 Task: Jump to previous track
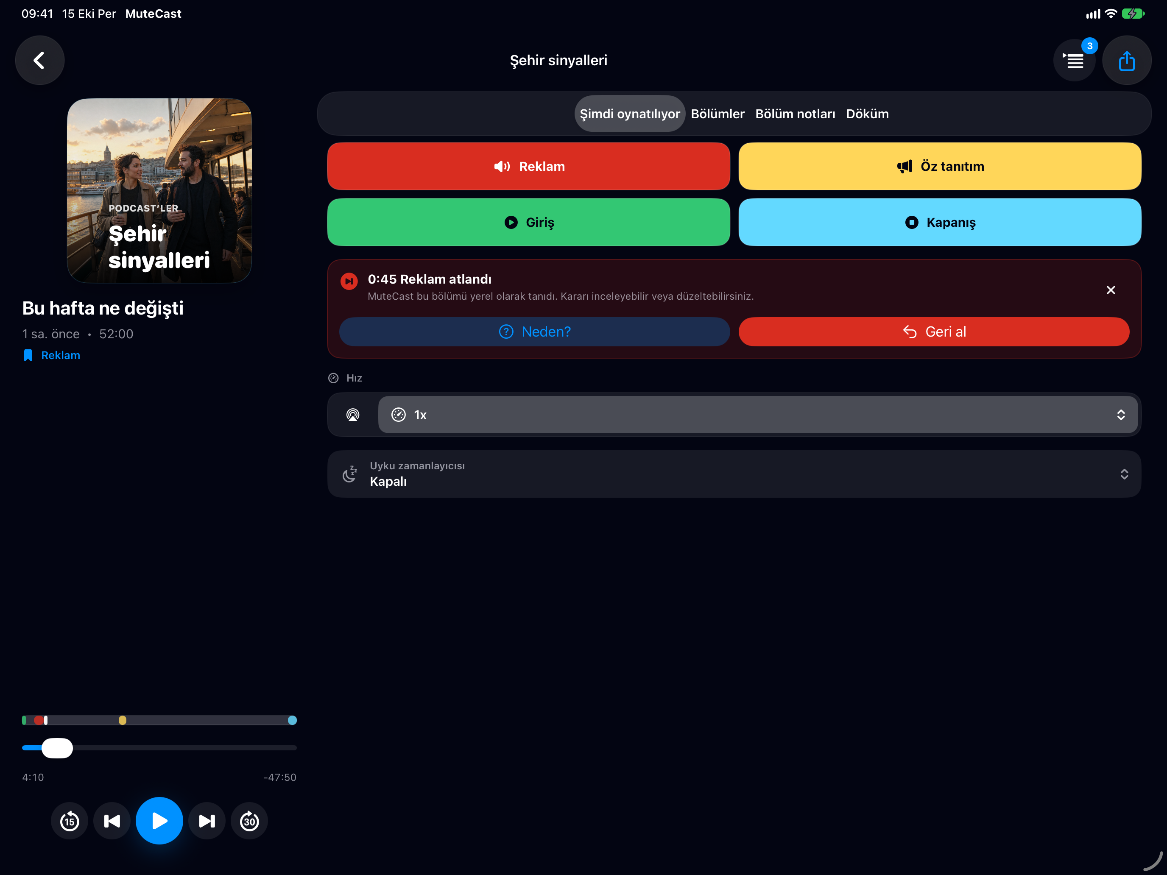pos(112,821)
